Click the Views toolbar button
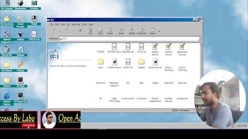This screenshot has width=248, height=139. (x=152, y=31)
